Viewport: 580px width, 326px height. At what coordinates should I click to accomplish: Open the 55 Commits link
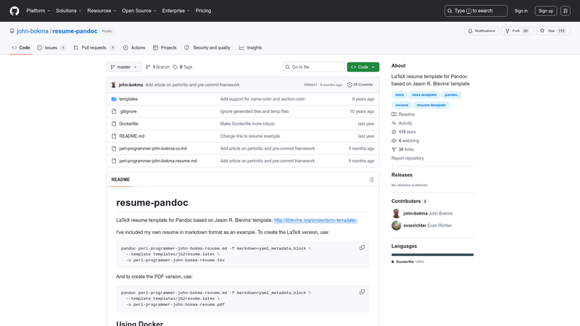(360, 85)
